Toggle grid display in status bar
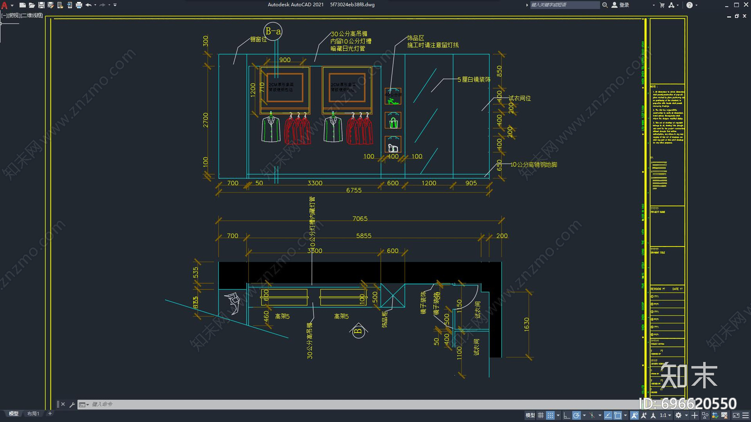 541,415
